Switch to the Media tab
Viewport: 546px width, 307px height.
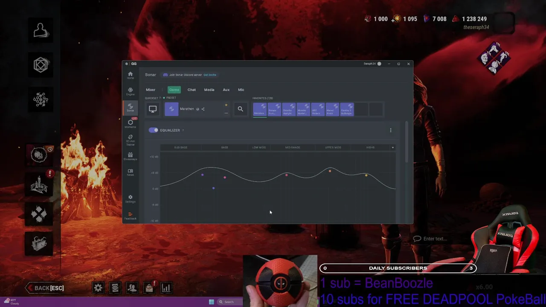click(x=209, y=90)
